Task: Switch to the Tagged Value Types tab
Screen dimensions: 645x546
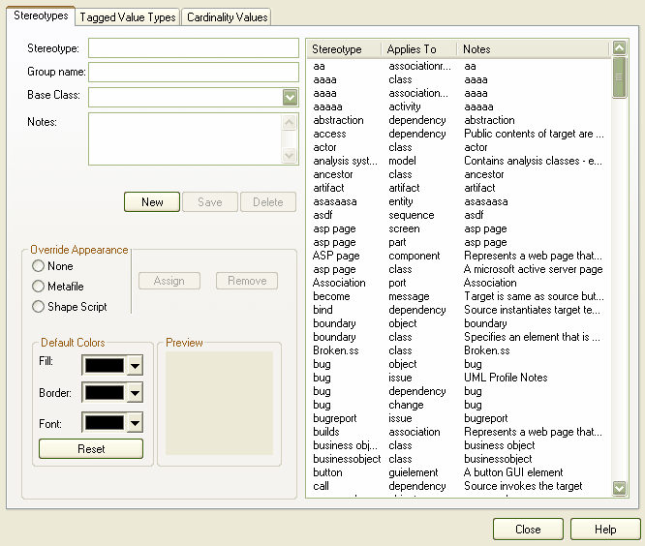Action: click(x=128, y=17)
